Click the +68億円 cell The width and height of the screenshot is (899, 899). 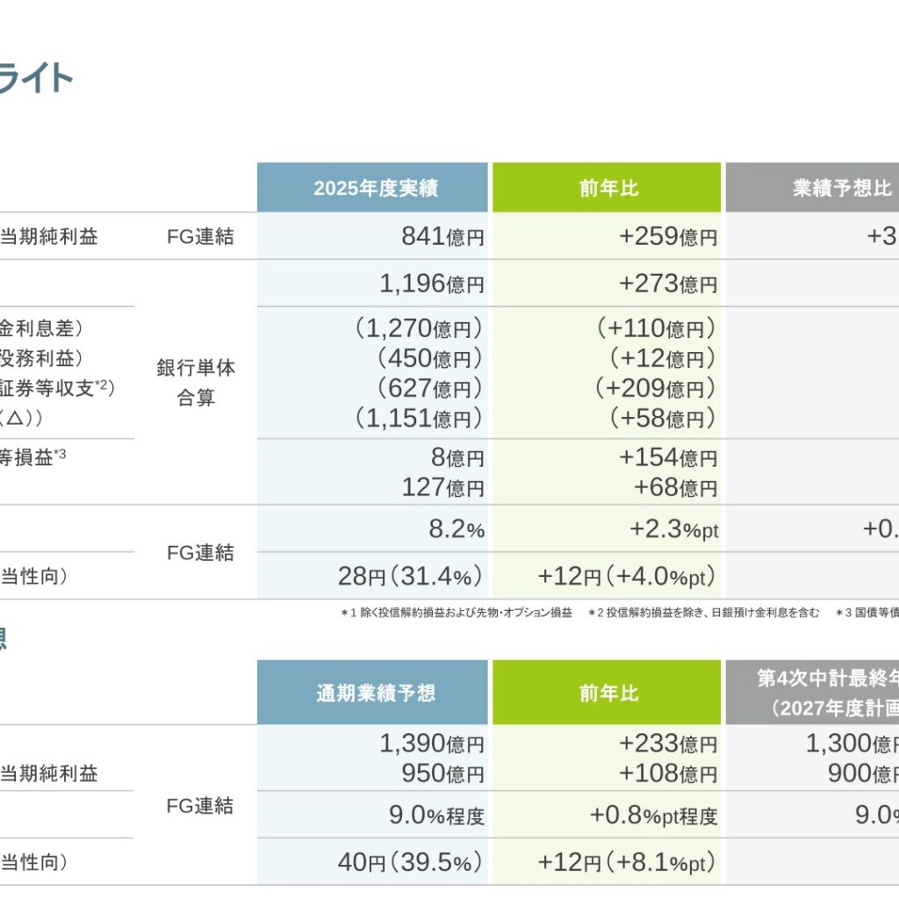(675, 487)
